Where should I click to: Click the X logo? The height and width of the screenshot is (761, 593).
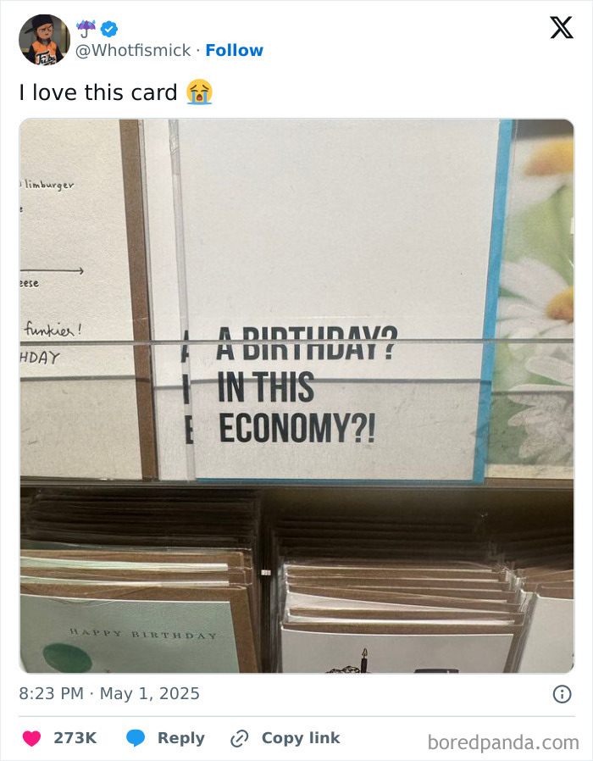tap(561, 29)
